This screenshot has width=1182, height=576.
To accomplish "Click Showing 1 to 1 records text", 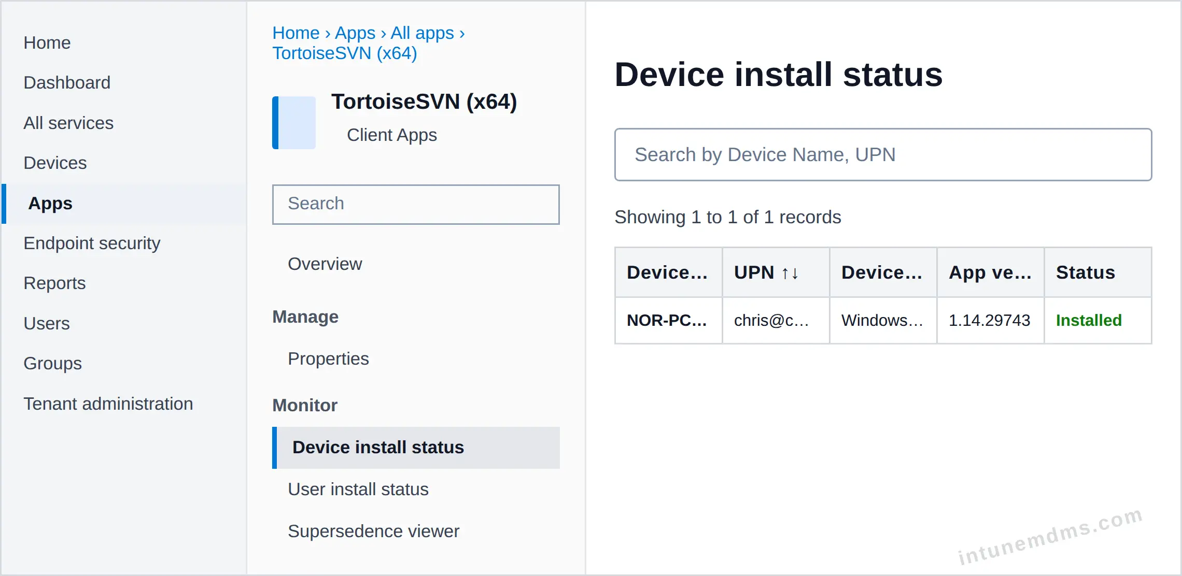I will pyautogui.click(x=728, y=217).
